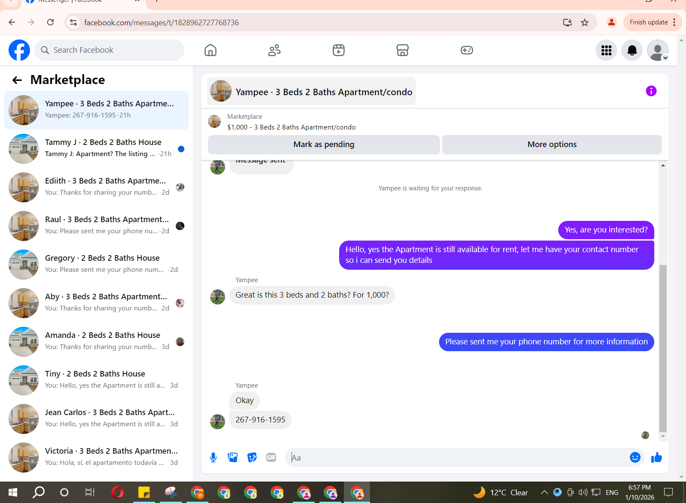This screenshot has height=503, width=686.
Task: Open Tammy J 2 Beds 2 Baths House chat
Action: point(96,149)
